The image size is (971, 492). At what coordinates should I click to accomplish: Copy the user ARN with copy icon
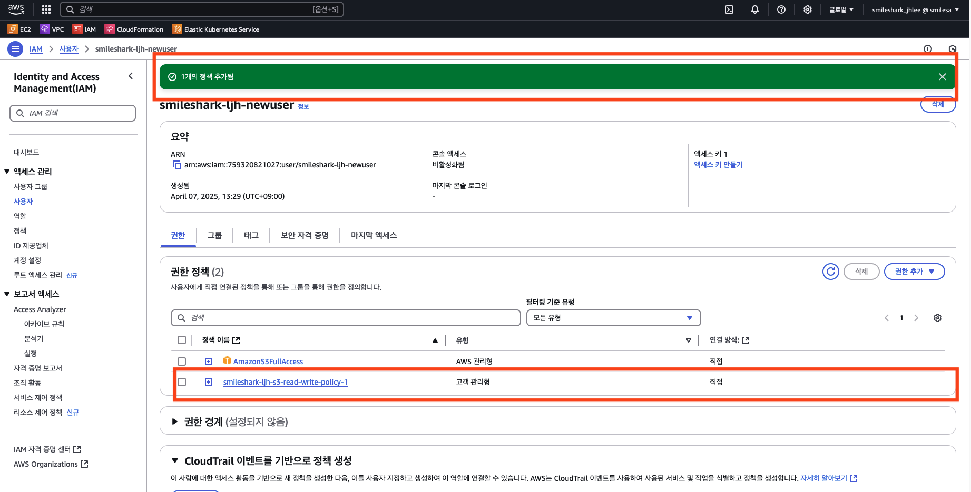pyautogui.click(x=176, y=165)
